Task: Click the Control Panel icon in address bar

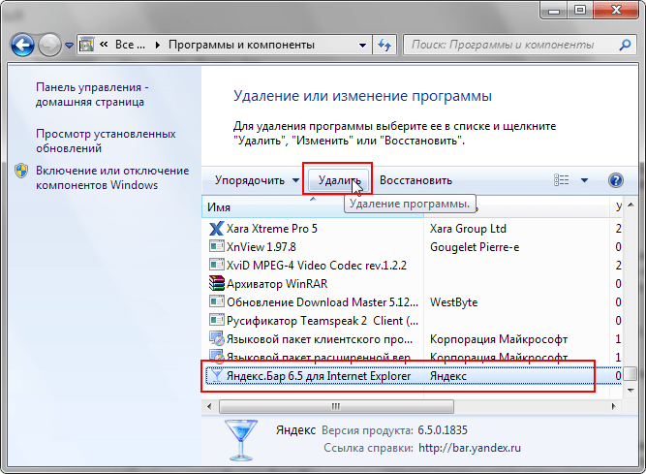Action: point(86,44)
